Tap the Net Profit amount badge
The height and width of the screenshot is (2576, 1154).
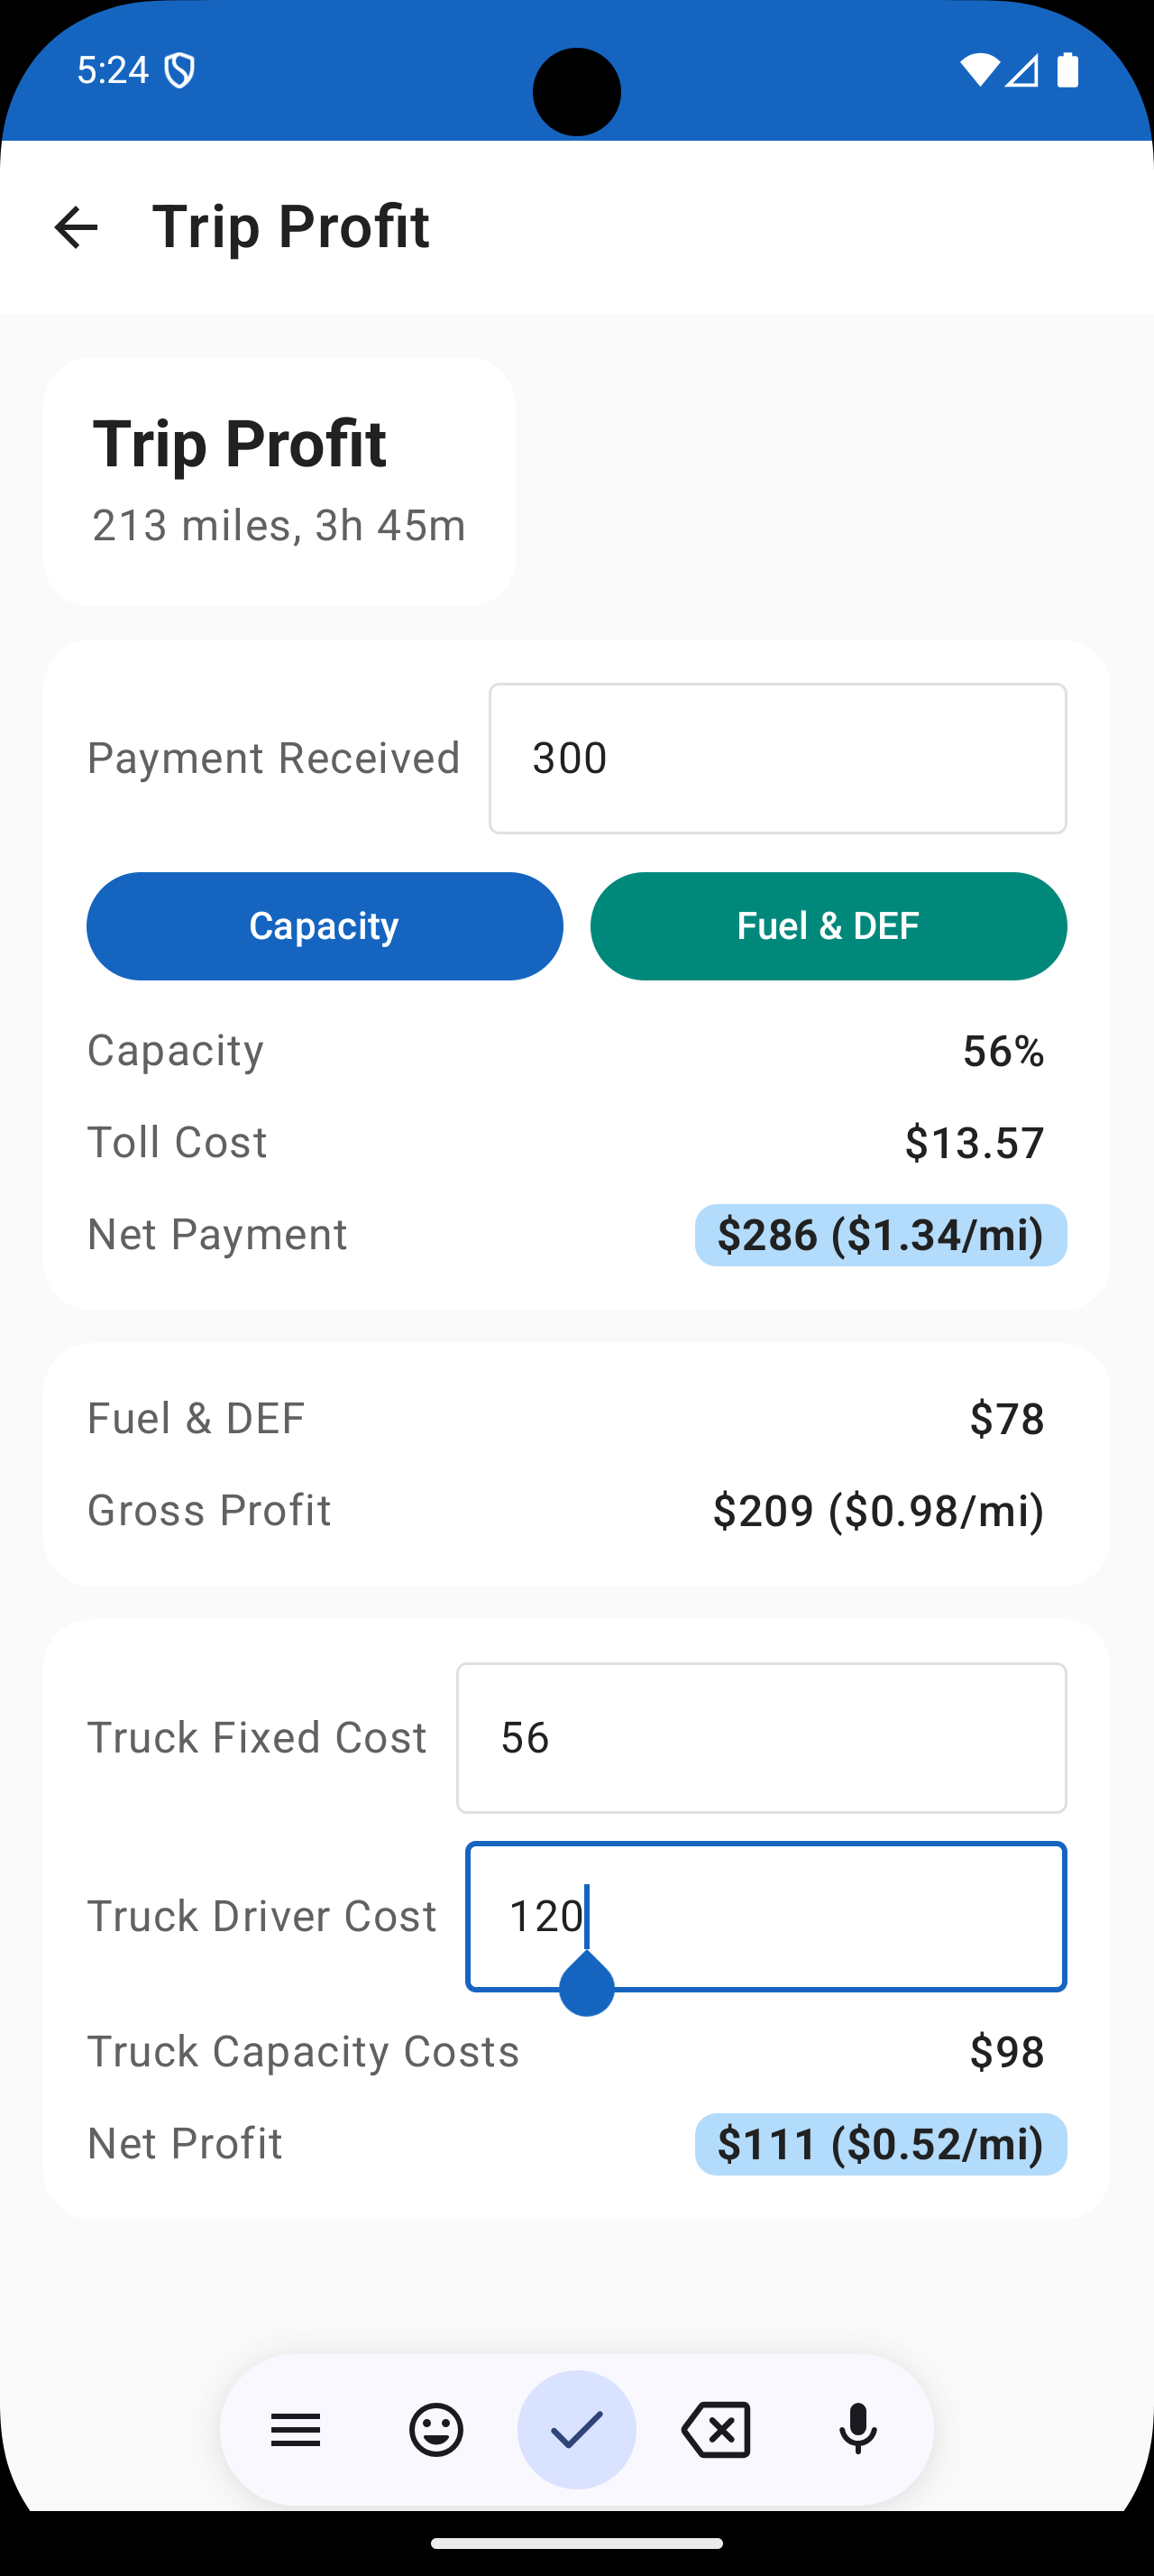[880, 2144]
